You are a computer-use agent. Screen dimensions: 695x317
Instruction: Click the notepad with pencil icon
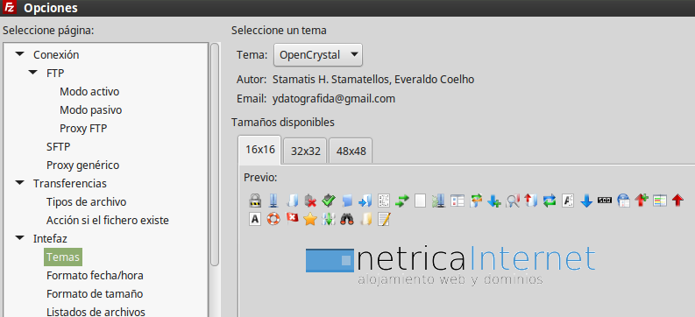[x=384, y=219]
